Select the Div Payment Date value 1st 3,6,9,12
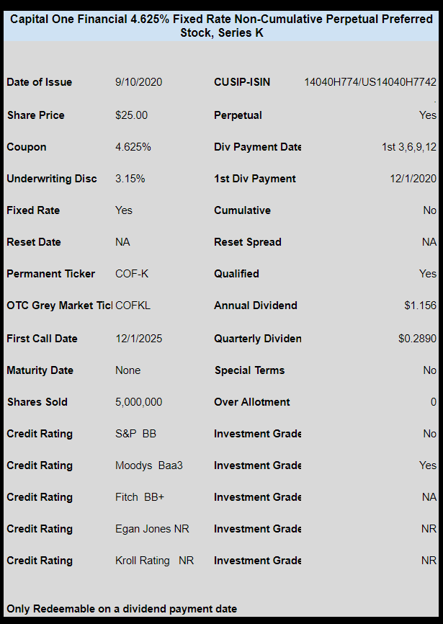The image size is (443, 624). pos(409,147)
